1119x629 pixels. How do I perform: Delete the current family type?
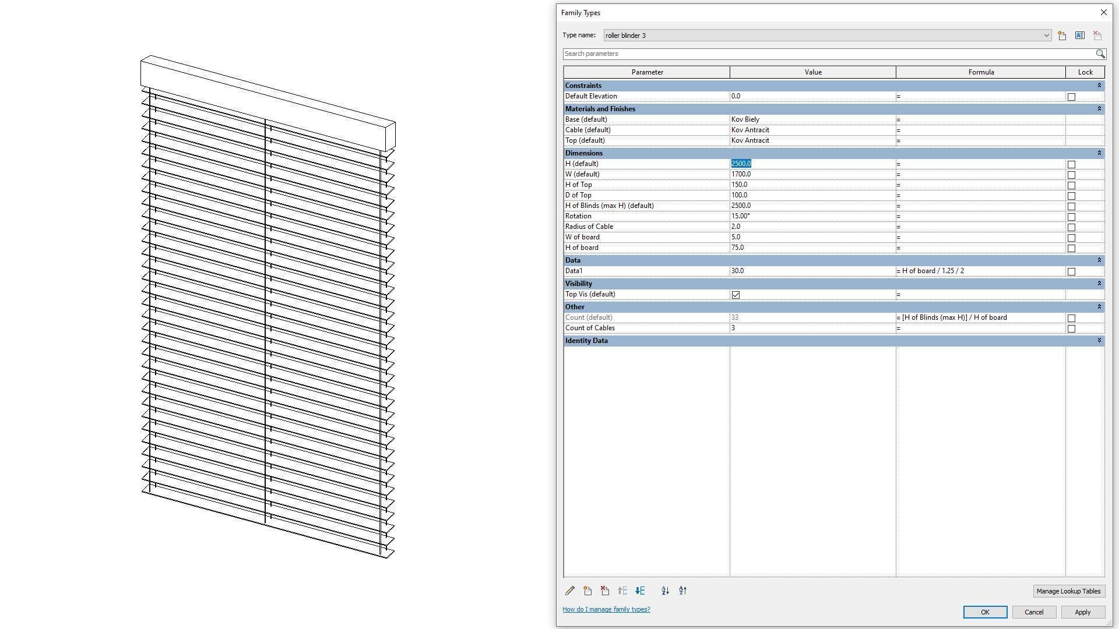[x=1097, y=35]
